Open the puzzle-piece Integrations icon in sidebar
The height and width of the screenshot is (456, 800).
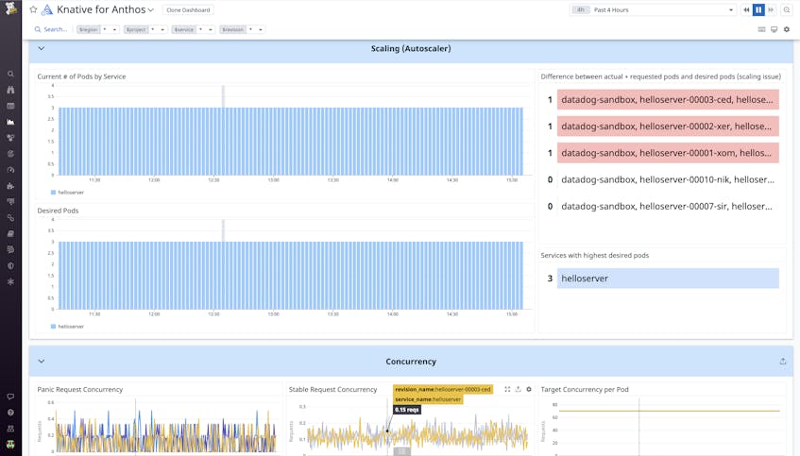10,186
